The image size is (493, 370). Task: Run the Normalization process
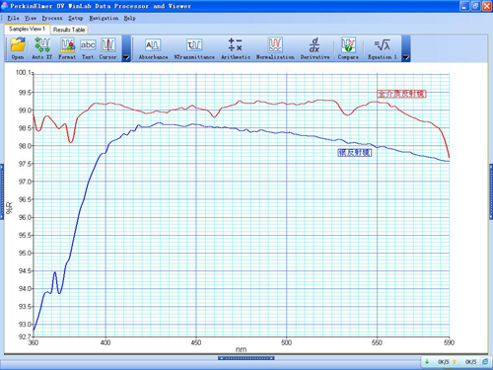click(x=275, y=48)
